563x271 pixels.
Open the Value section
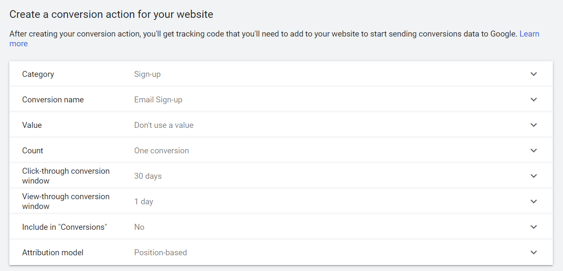(534, 125)
